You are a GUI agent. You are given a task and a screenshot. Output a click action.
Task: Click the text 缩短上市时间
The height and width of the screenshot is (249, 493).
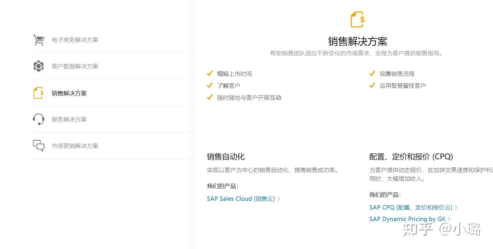(x=234, y=74)
